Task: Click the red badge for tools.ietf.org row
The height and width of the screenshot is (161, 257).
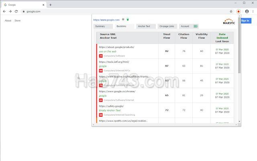Action: pos(101,71)
